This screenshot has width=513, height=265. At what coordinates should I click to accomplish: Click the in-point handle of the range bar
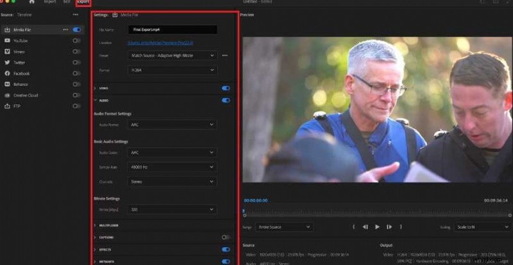pos(244,215)
